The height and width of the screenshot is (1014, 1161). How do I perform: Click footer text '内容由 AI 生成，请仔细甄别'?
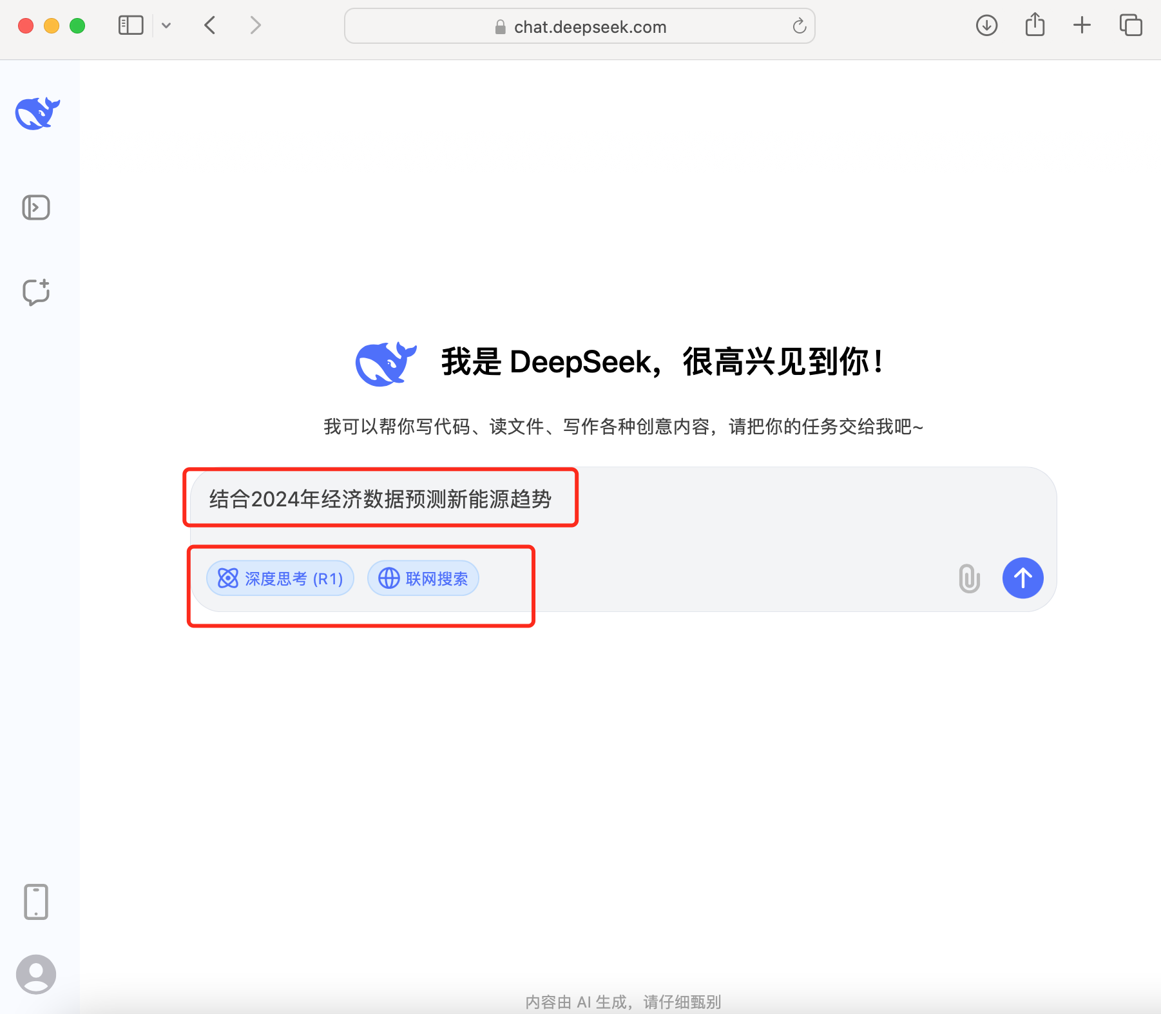click(623, 1002)
